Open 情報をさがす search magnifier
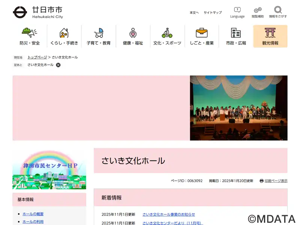The image size is (300, 225). pyautogui.click(x=278, y=10)
